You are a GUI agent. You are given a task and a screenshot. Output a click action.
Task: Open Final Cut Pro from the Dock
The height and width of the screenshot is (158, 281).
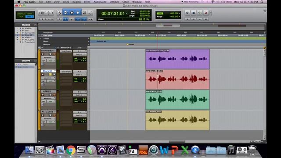[x=50, y=150]
